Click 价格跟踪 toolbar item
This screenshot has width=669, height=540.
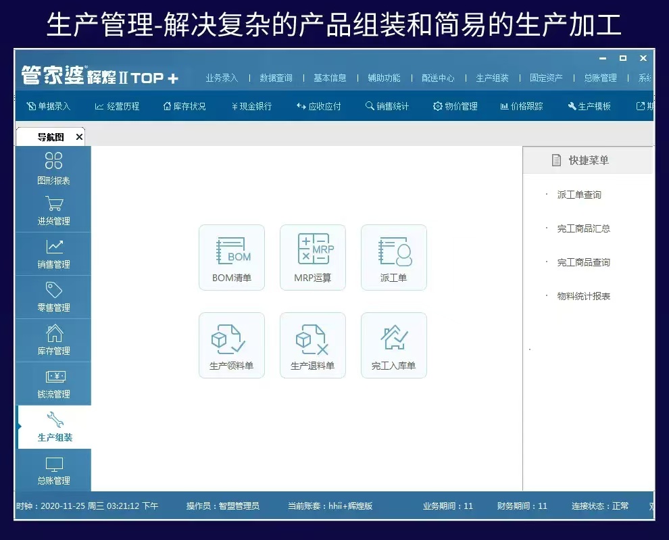point(522,106)
